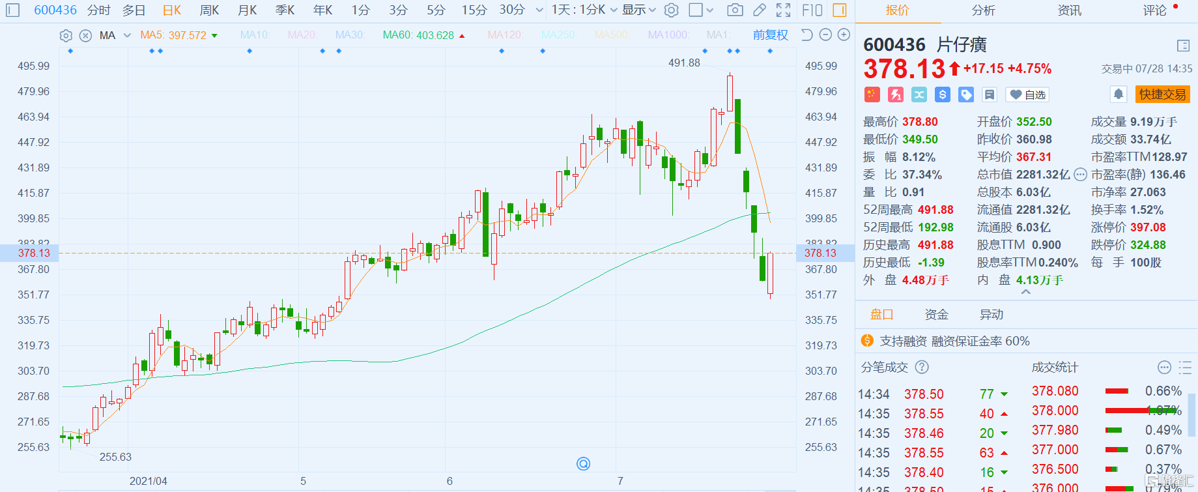Screen dimensions: 1198x492
Task: Click the China flag market icon
Action: point(872,94)
